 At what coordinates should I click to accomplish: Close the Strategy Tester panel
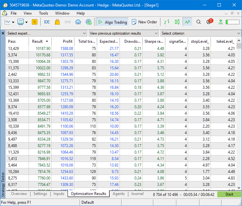coord(3,33)
